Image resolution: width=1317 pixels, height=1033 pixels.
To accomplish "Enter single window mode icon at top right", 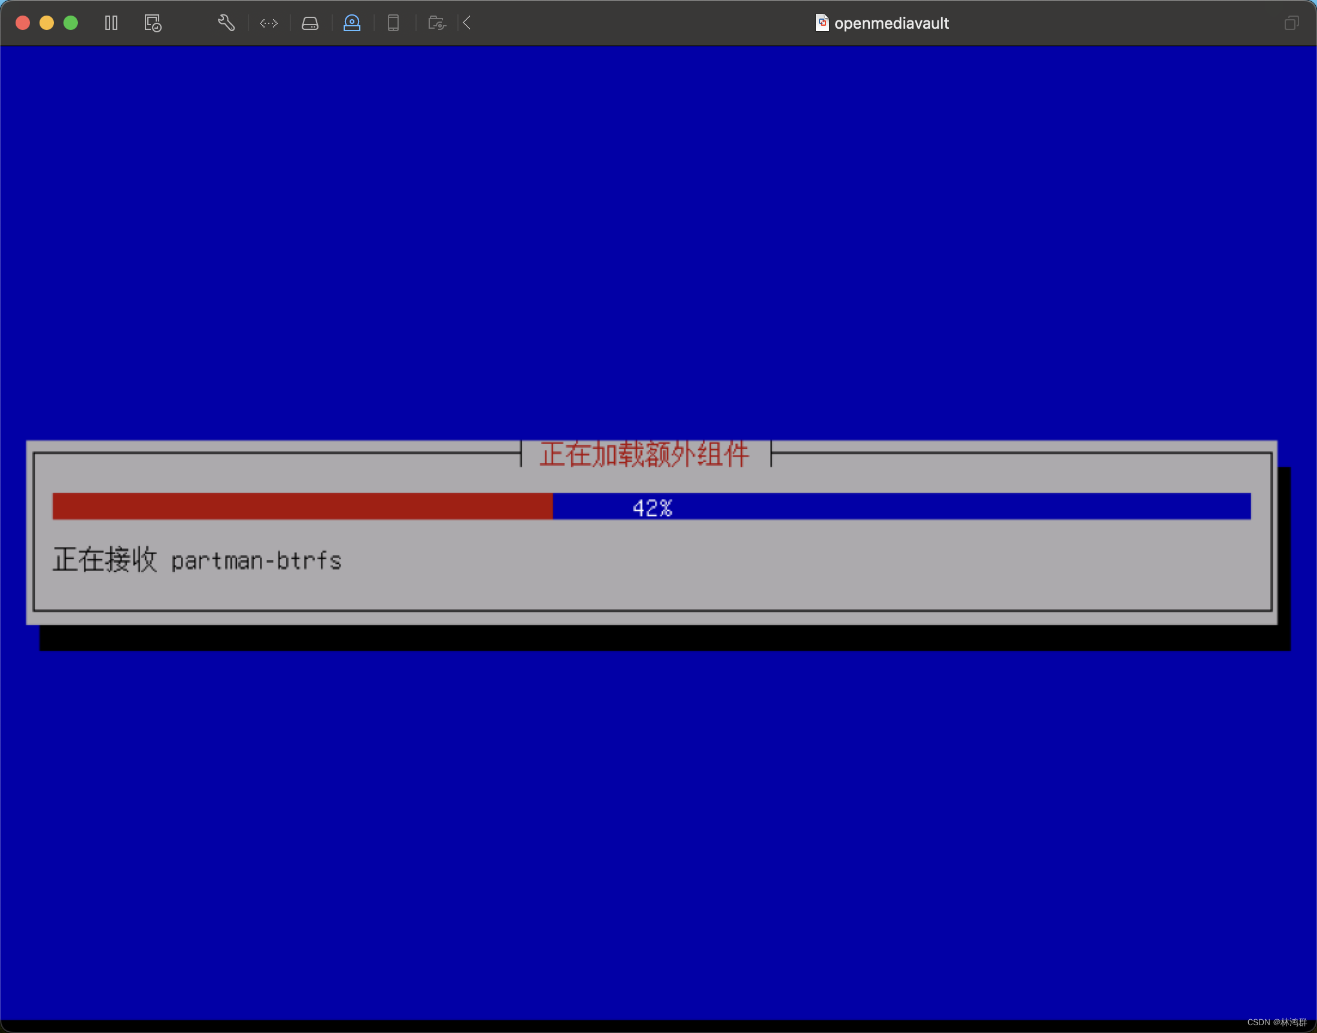I will pyautogui.click(x=1291, y=23).
